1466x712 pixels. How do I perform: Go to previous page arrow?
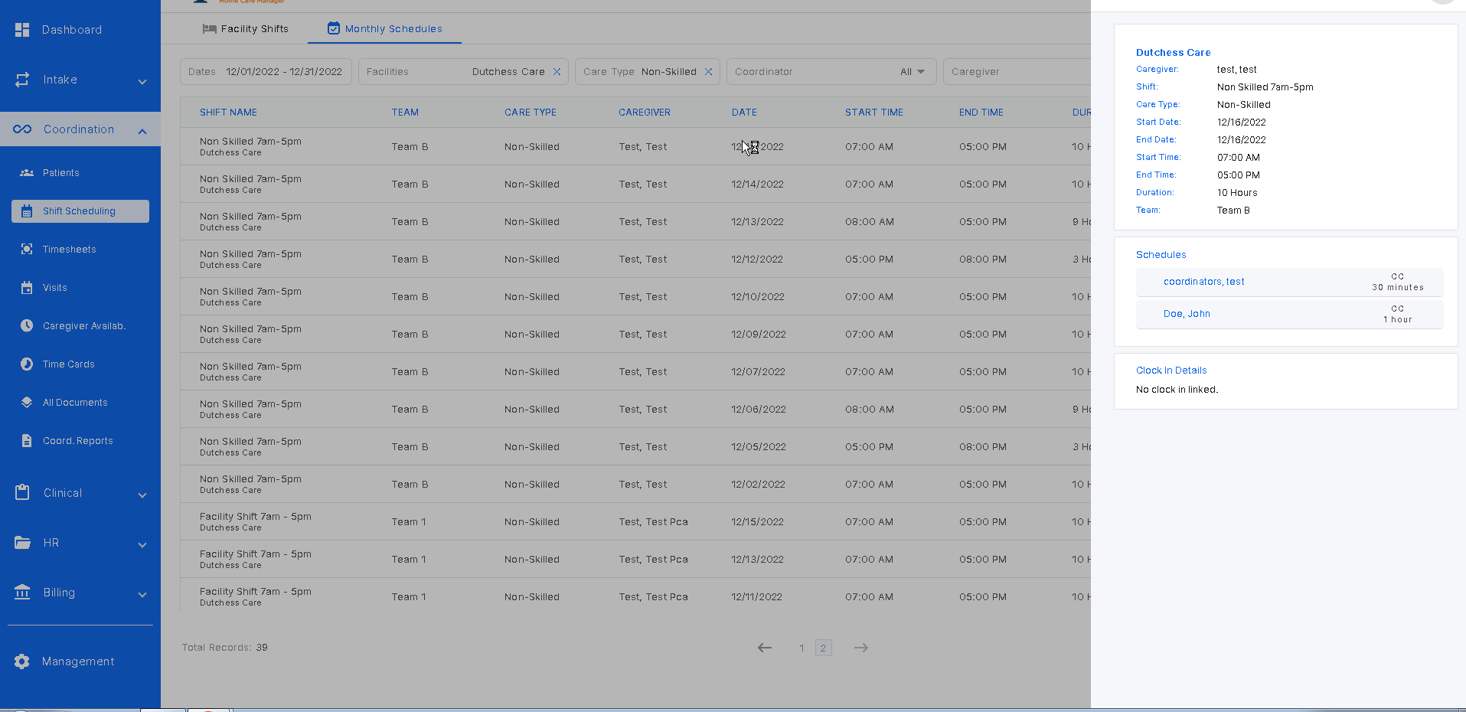765,648
